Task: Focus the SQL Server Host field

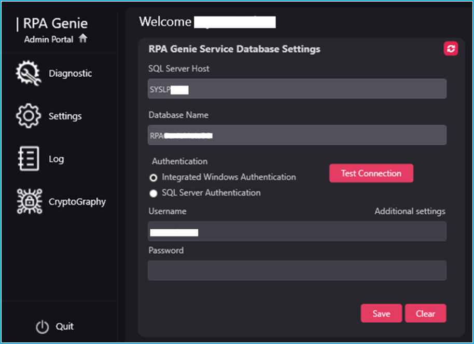Action: (297, 89)
